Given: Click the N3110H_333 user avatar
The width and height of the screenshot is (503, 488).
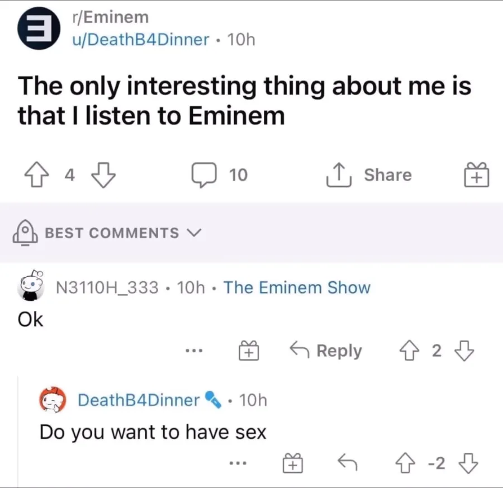Looking at the screenshot, I should (x=33, y=287).
